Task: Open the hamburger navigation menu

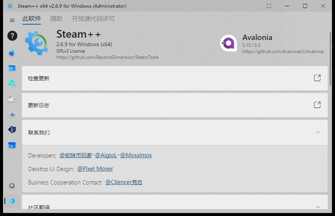Action: pos(12,20)
